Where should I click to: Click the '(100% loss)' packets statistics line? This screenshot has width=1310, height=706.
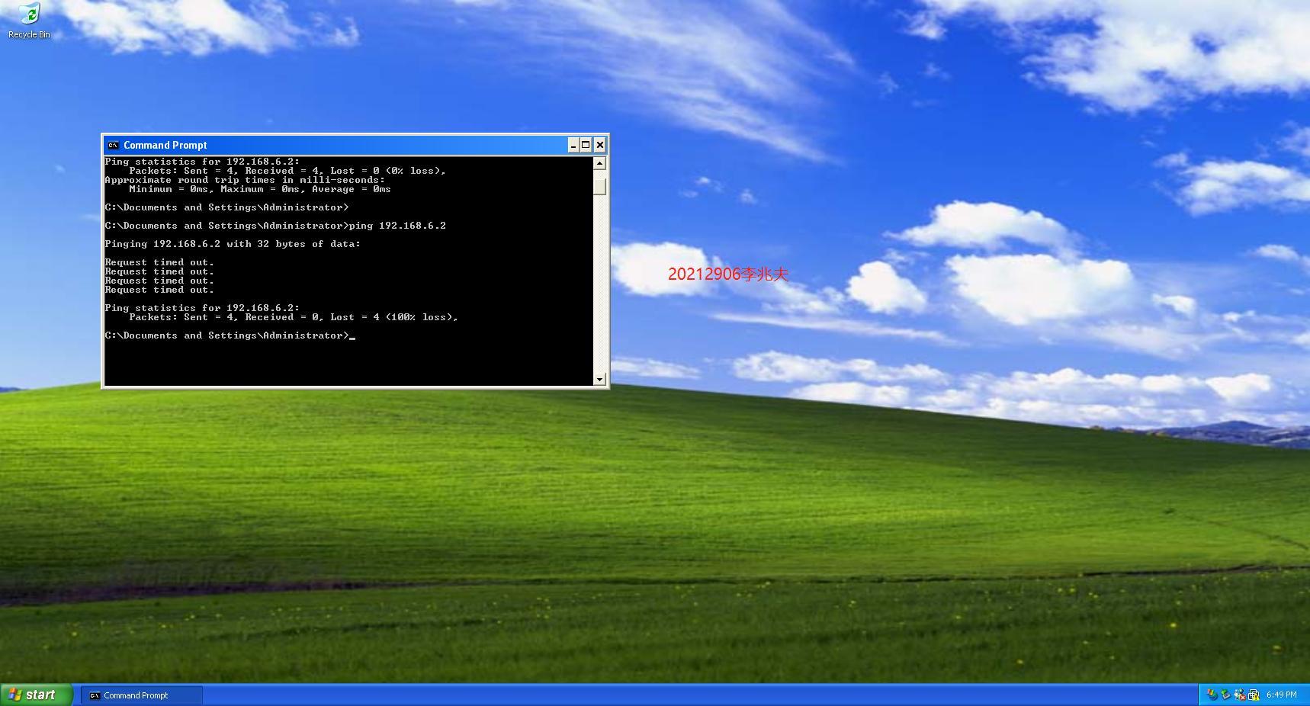pyautogui.click(x=294, y=317)
